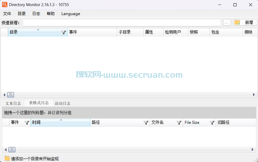Click the directory table's horizontal scrollbar thumb
Viewport: 258px width, 162px height.
11,95
